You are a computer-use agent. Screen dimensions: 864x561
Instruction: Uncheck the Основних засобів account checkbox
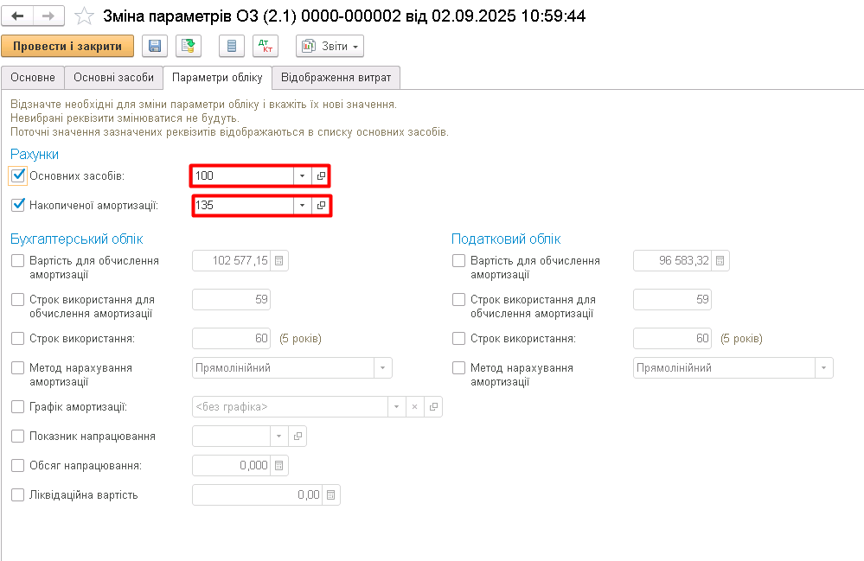tap(18, 175)
